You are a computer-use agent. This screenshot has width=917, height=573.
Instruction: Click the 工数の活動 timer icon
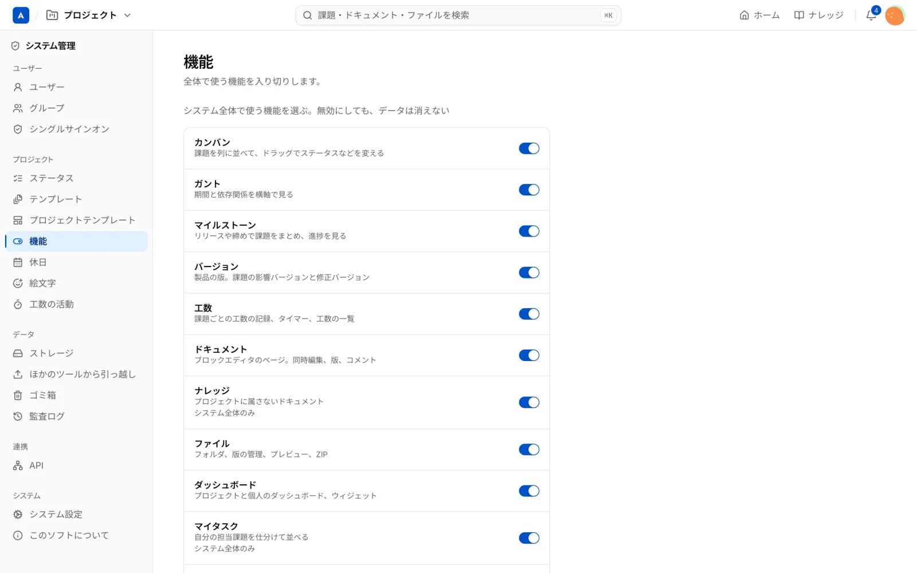(18, 304)
